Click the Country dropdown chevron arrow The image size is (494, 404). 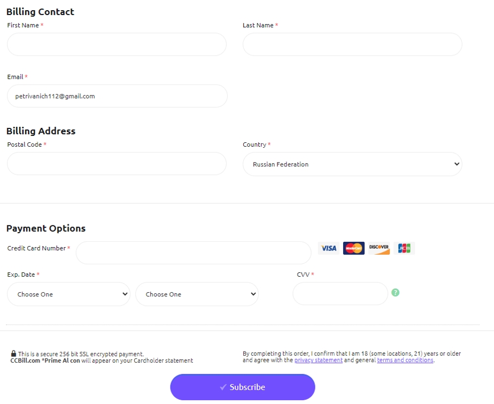pos(457,164)
